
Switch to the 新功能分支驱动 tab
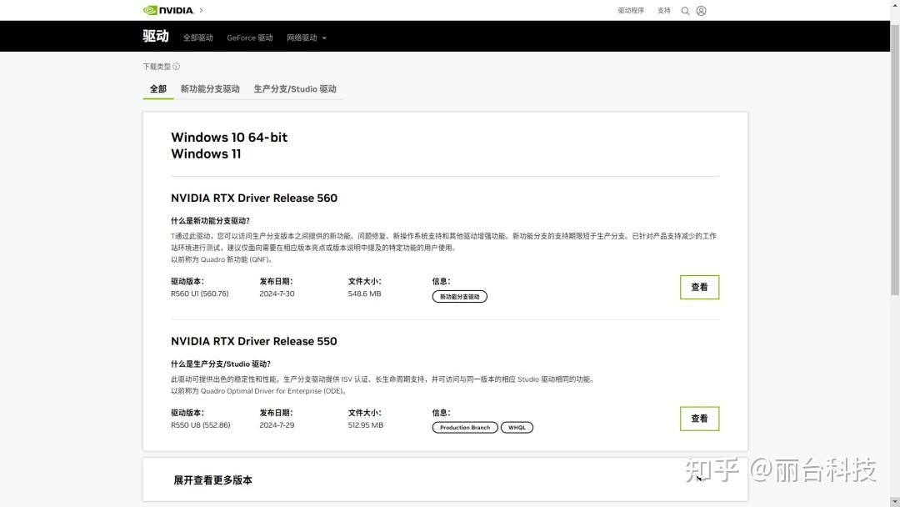210,89
